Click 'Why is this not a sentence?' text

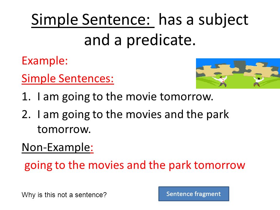click(x=64, y=195)
